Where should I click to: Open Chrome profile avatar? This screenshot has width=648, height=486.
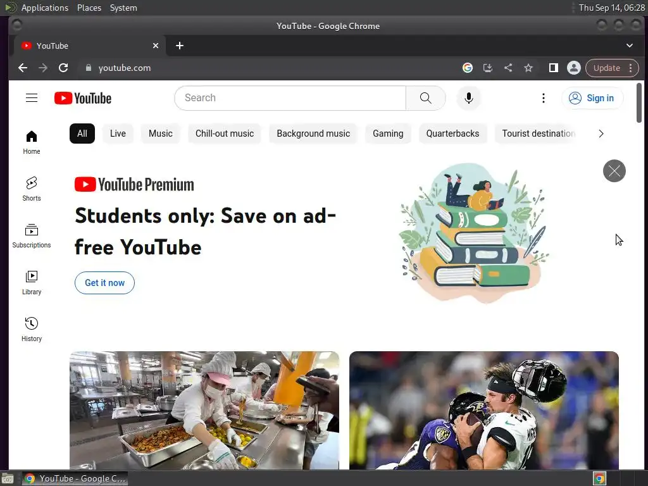573,68
